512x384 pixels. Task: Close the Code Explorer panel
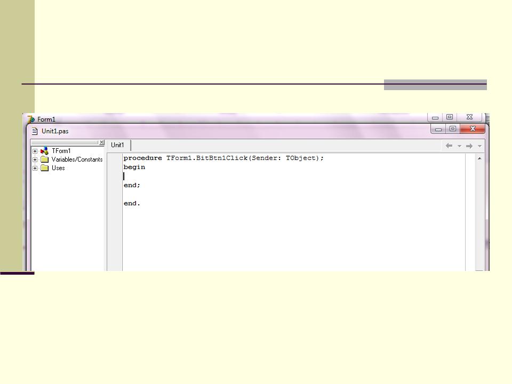(102, 142)
